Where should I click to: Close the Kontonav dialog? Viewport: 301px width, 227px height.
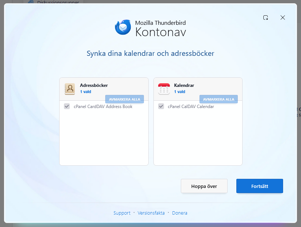[x=283, y=18]
